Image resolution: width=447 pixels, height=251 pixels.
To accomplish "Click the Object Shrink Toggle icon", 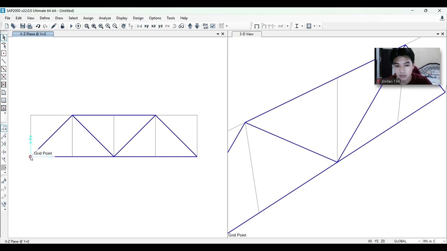I will click(x=206, y=26).
